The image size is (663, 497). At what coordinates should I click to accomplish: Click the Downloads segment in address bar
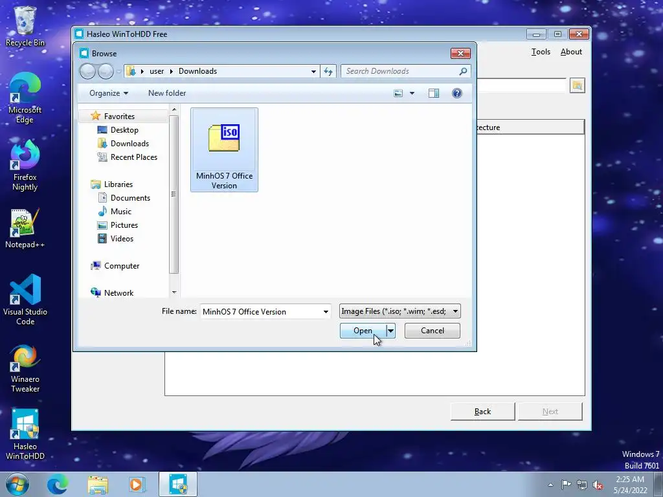(197, 71)
